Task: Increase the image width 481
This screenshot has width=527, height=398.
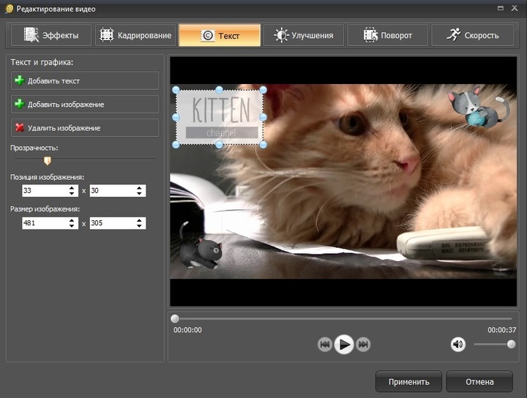Action: pos(72,220)
